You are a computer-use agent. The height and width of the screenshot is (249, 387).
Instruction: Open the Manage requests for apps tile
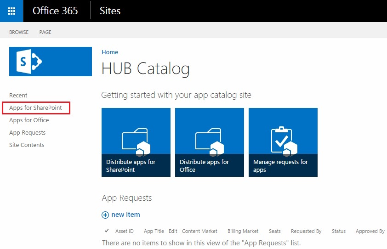pyautogui.click(x=283, y=142)
